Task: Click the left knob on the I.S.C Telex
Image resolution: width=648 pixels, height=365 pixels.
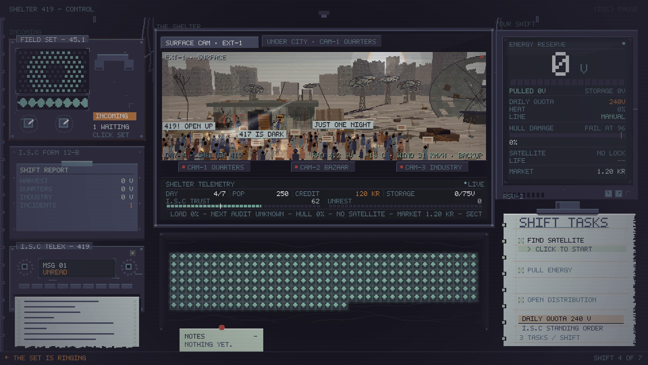Action: pyautogui.click(x=25, y=267)
